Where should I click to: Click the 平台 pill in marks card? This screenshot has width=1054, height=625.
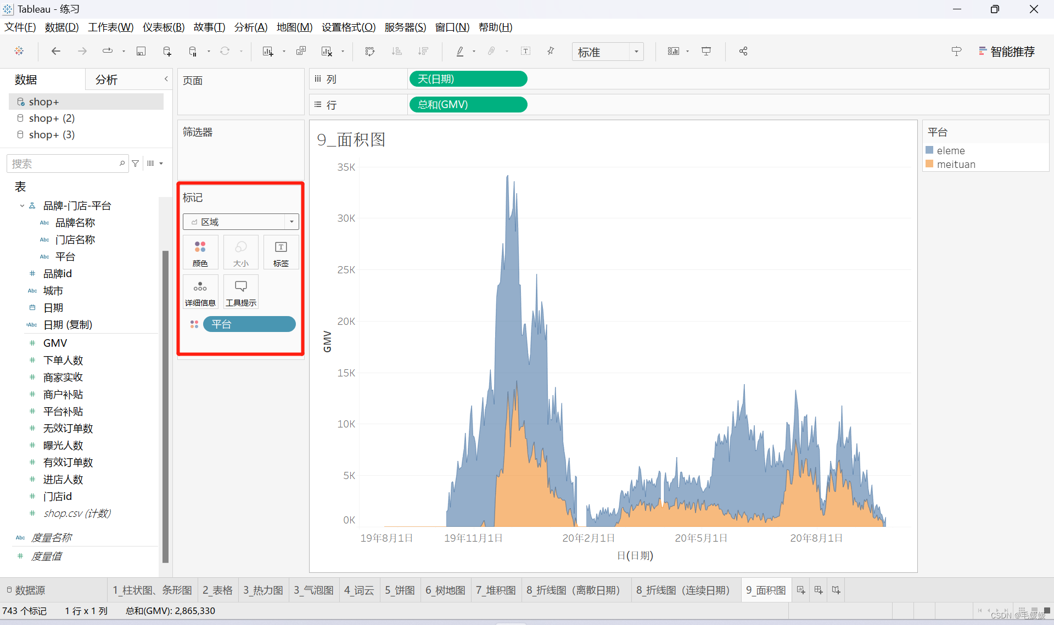249,324
